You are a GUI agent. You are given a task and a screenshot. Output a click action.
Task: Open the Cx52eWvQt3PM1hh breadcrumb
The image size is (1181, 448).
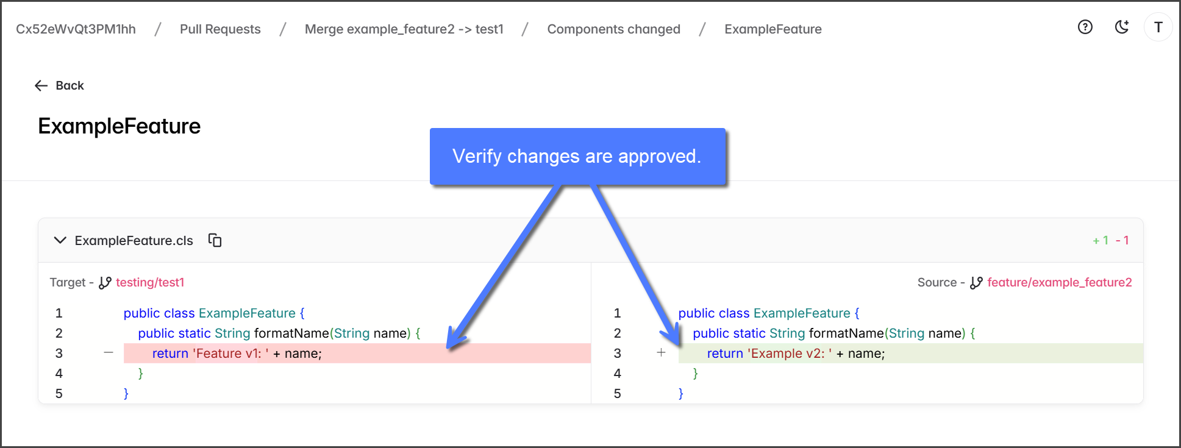[76, 29]
